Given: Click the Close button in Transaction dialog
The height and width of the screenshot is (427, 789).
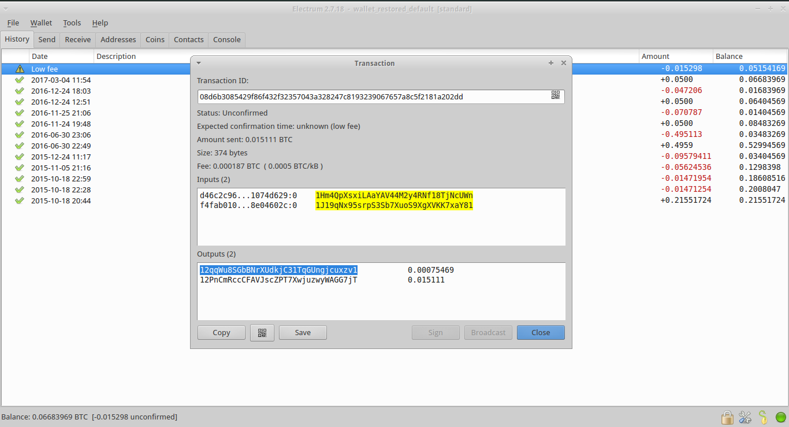Looking at the screenshot, I should coord(541,332).
